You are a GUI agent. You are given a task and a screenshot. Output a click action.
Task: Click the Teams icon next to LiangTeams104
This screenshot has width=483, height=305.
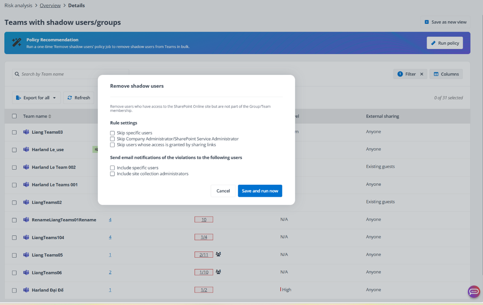pyautogui.click(x=26, y=237)
